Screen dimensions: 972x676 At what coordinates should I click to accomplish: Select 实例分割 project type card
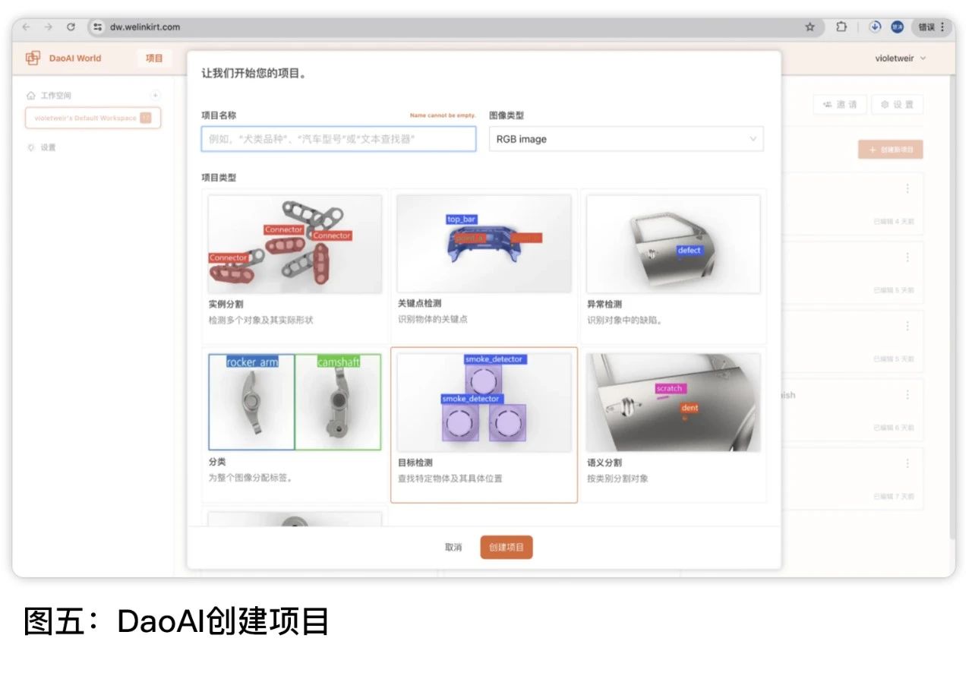click(x=295, y=266)
